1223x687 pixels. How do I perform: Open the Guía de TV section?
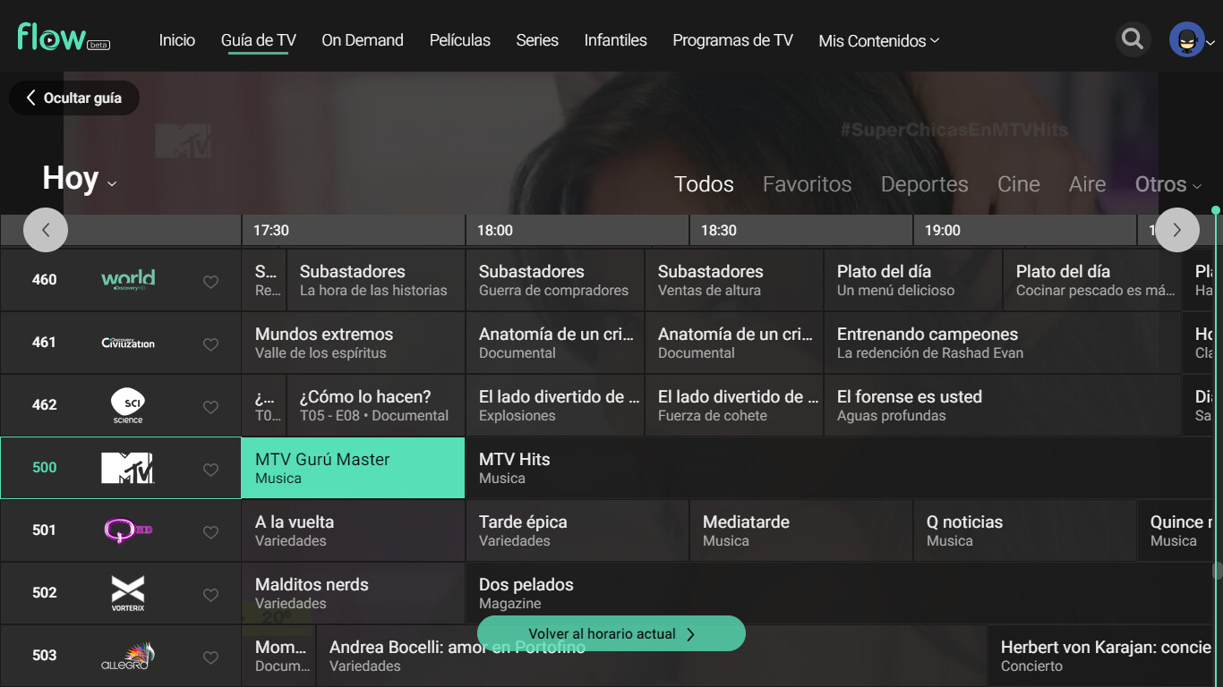[259, 40]
